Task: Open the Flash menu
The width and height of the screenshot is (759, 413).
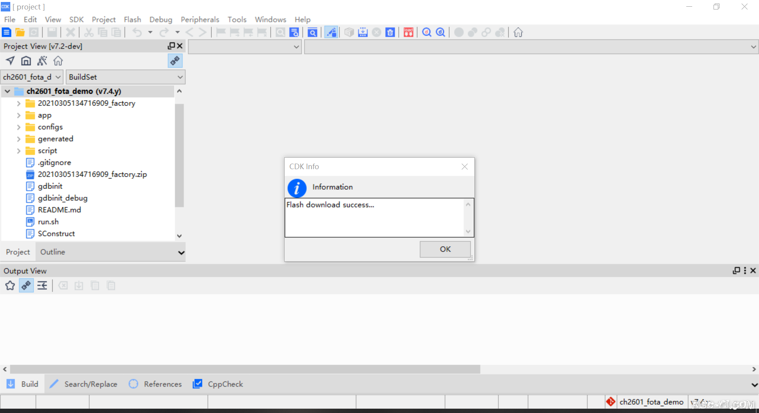Action: 132,19
